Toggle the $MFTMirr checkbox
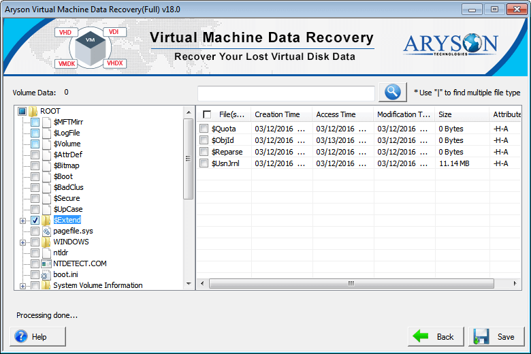The image size is (531, 354). pos(35,122)
